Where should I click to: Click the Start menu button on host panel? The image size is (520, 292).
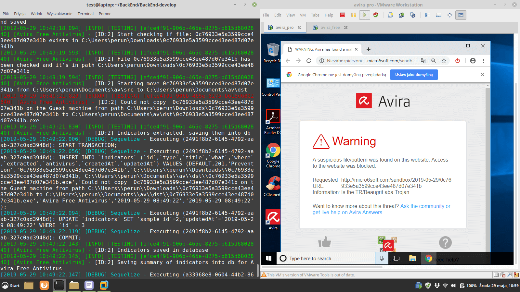11,286
